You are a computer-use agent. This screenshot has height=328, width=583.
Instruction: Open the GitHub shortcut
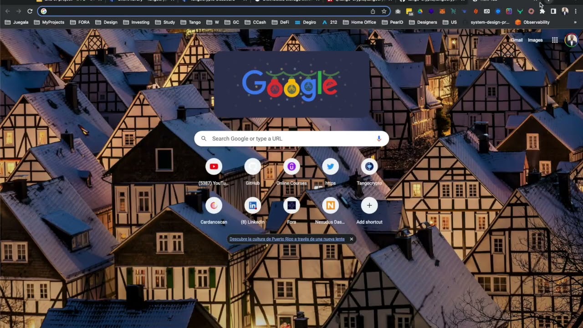pos(253,172)
